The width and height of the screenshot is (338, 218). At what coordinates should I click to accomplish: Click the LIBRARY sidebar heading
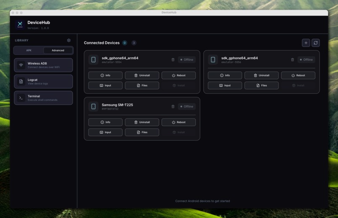tap(21, 41)
